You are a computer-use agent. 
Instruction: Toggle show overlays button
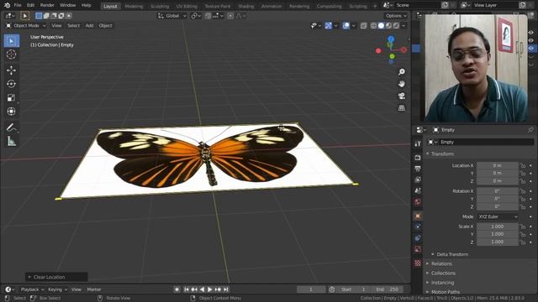coord(345,26)
